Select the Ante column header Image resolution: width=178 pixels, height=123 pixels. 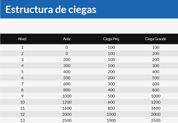pos(67,39)
